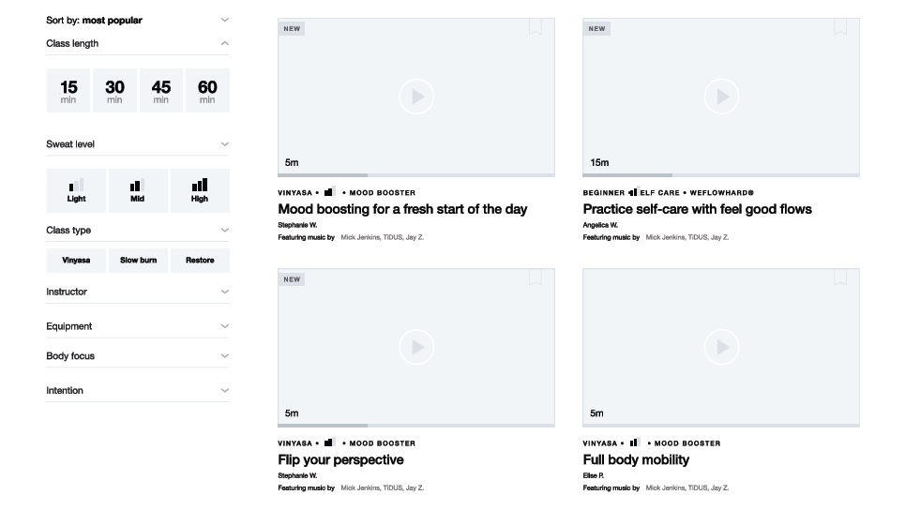Expand the Body focus filter
This screenshot has height=510, width=905.
pyautogui.click(x=137, y=356)
